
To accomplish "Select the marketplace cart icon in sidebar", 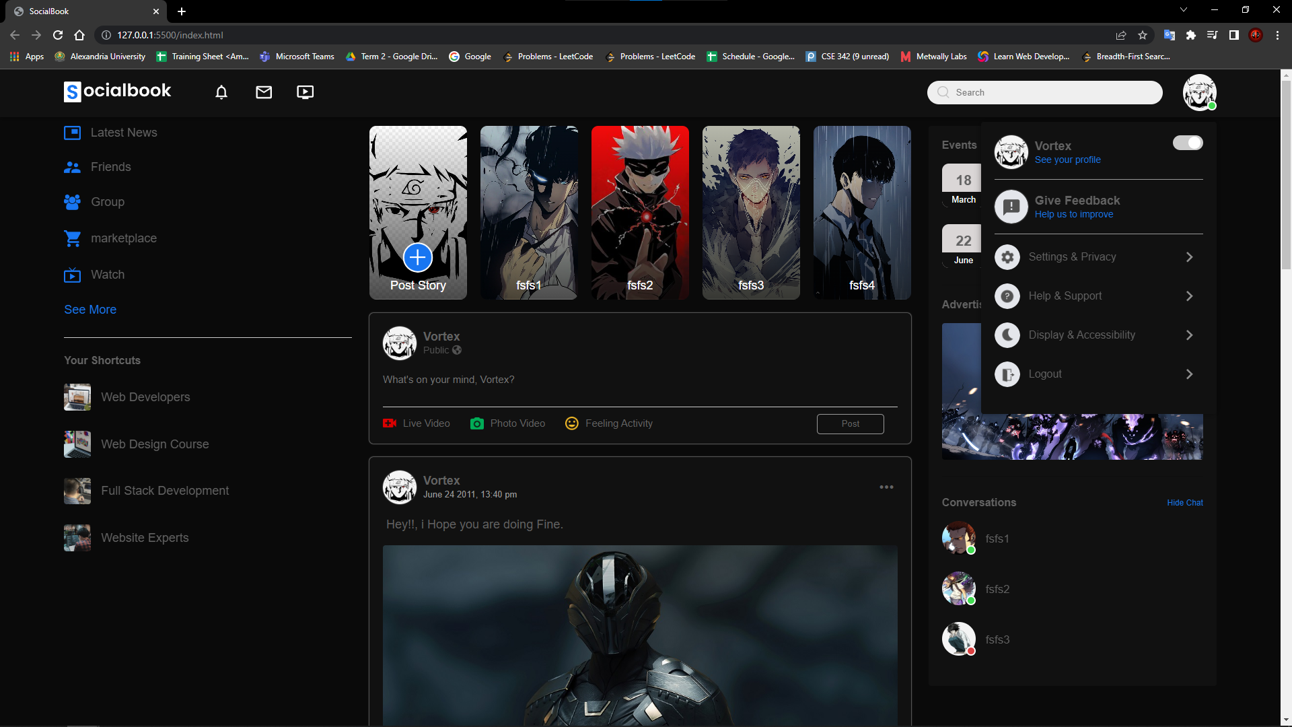I will (x=71, y=238).
